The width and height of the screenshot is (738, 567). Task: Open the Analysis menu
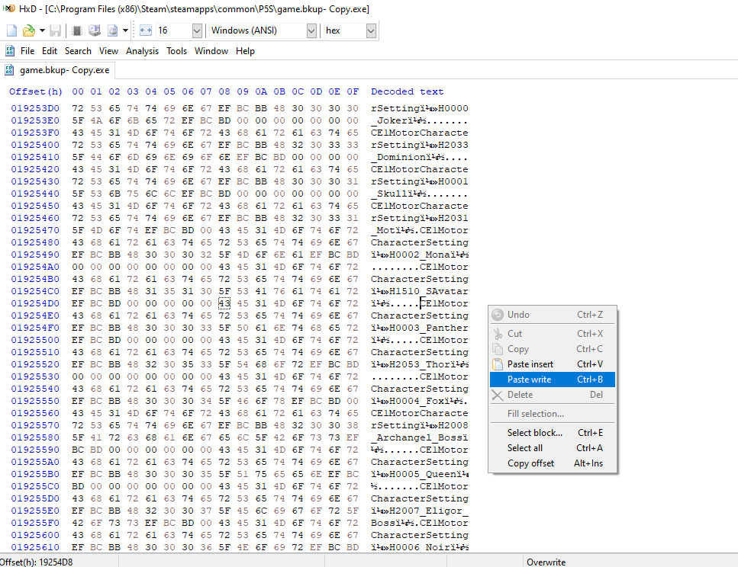pyautogui.click(x=142, y=51)
